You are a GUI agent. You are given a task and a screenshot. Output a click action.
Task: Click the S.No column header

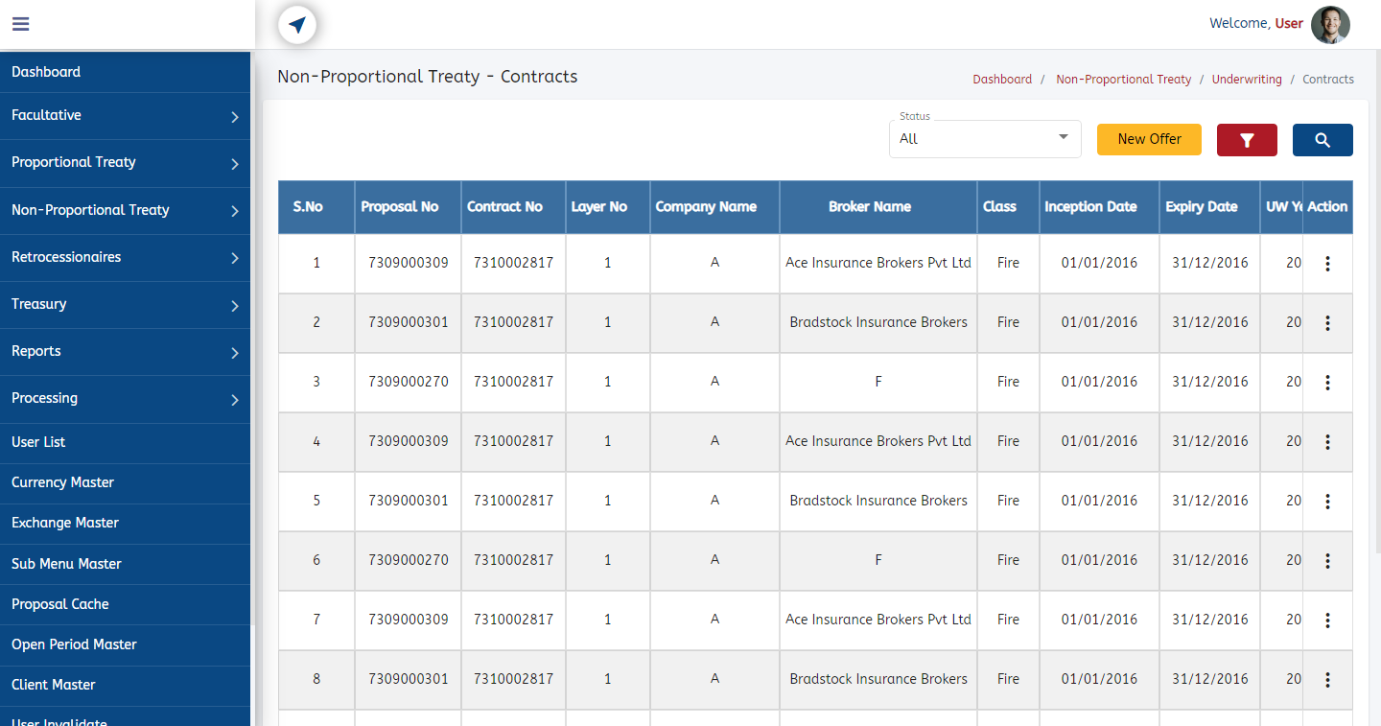316,207
